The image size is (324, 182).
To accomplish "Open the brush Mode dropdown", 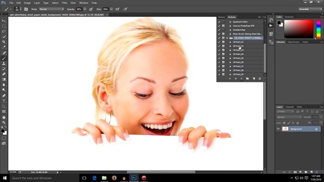I will pos(52,9).
